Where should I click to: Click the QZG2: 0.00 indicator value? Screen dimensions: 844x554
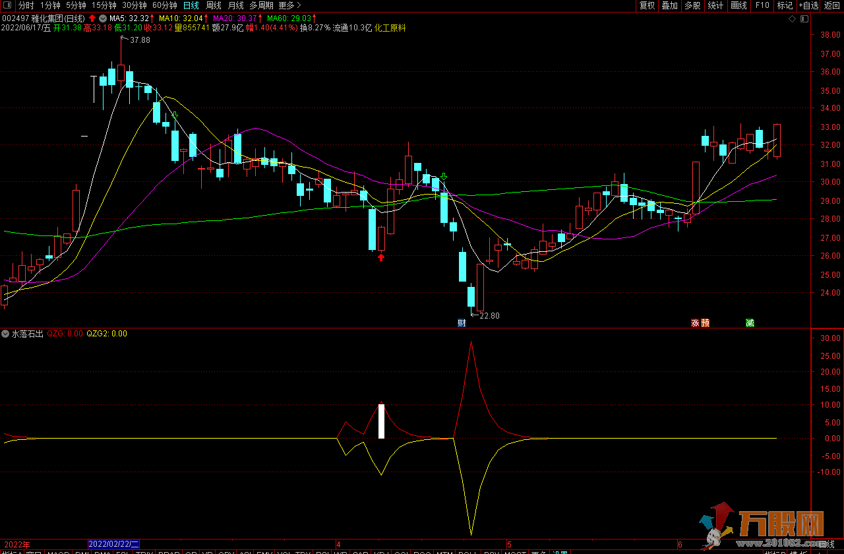pos(107,334)
